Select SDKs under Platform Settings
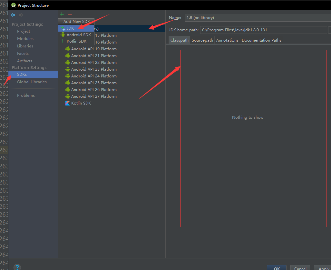The width and height of the screenshot is (331, 270). click(x=33, y=75)
